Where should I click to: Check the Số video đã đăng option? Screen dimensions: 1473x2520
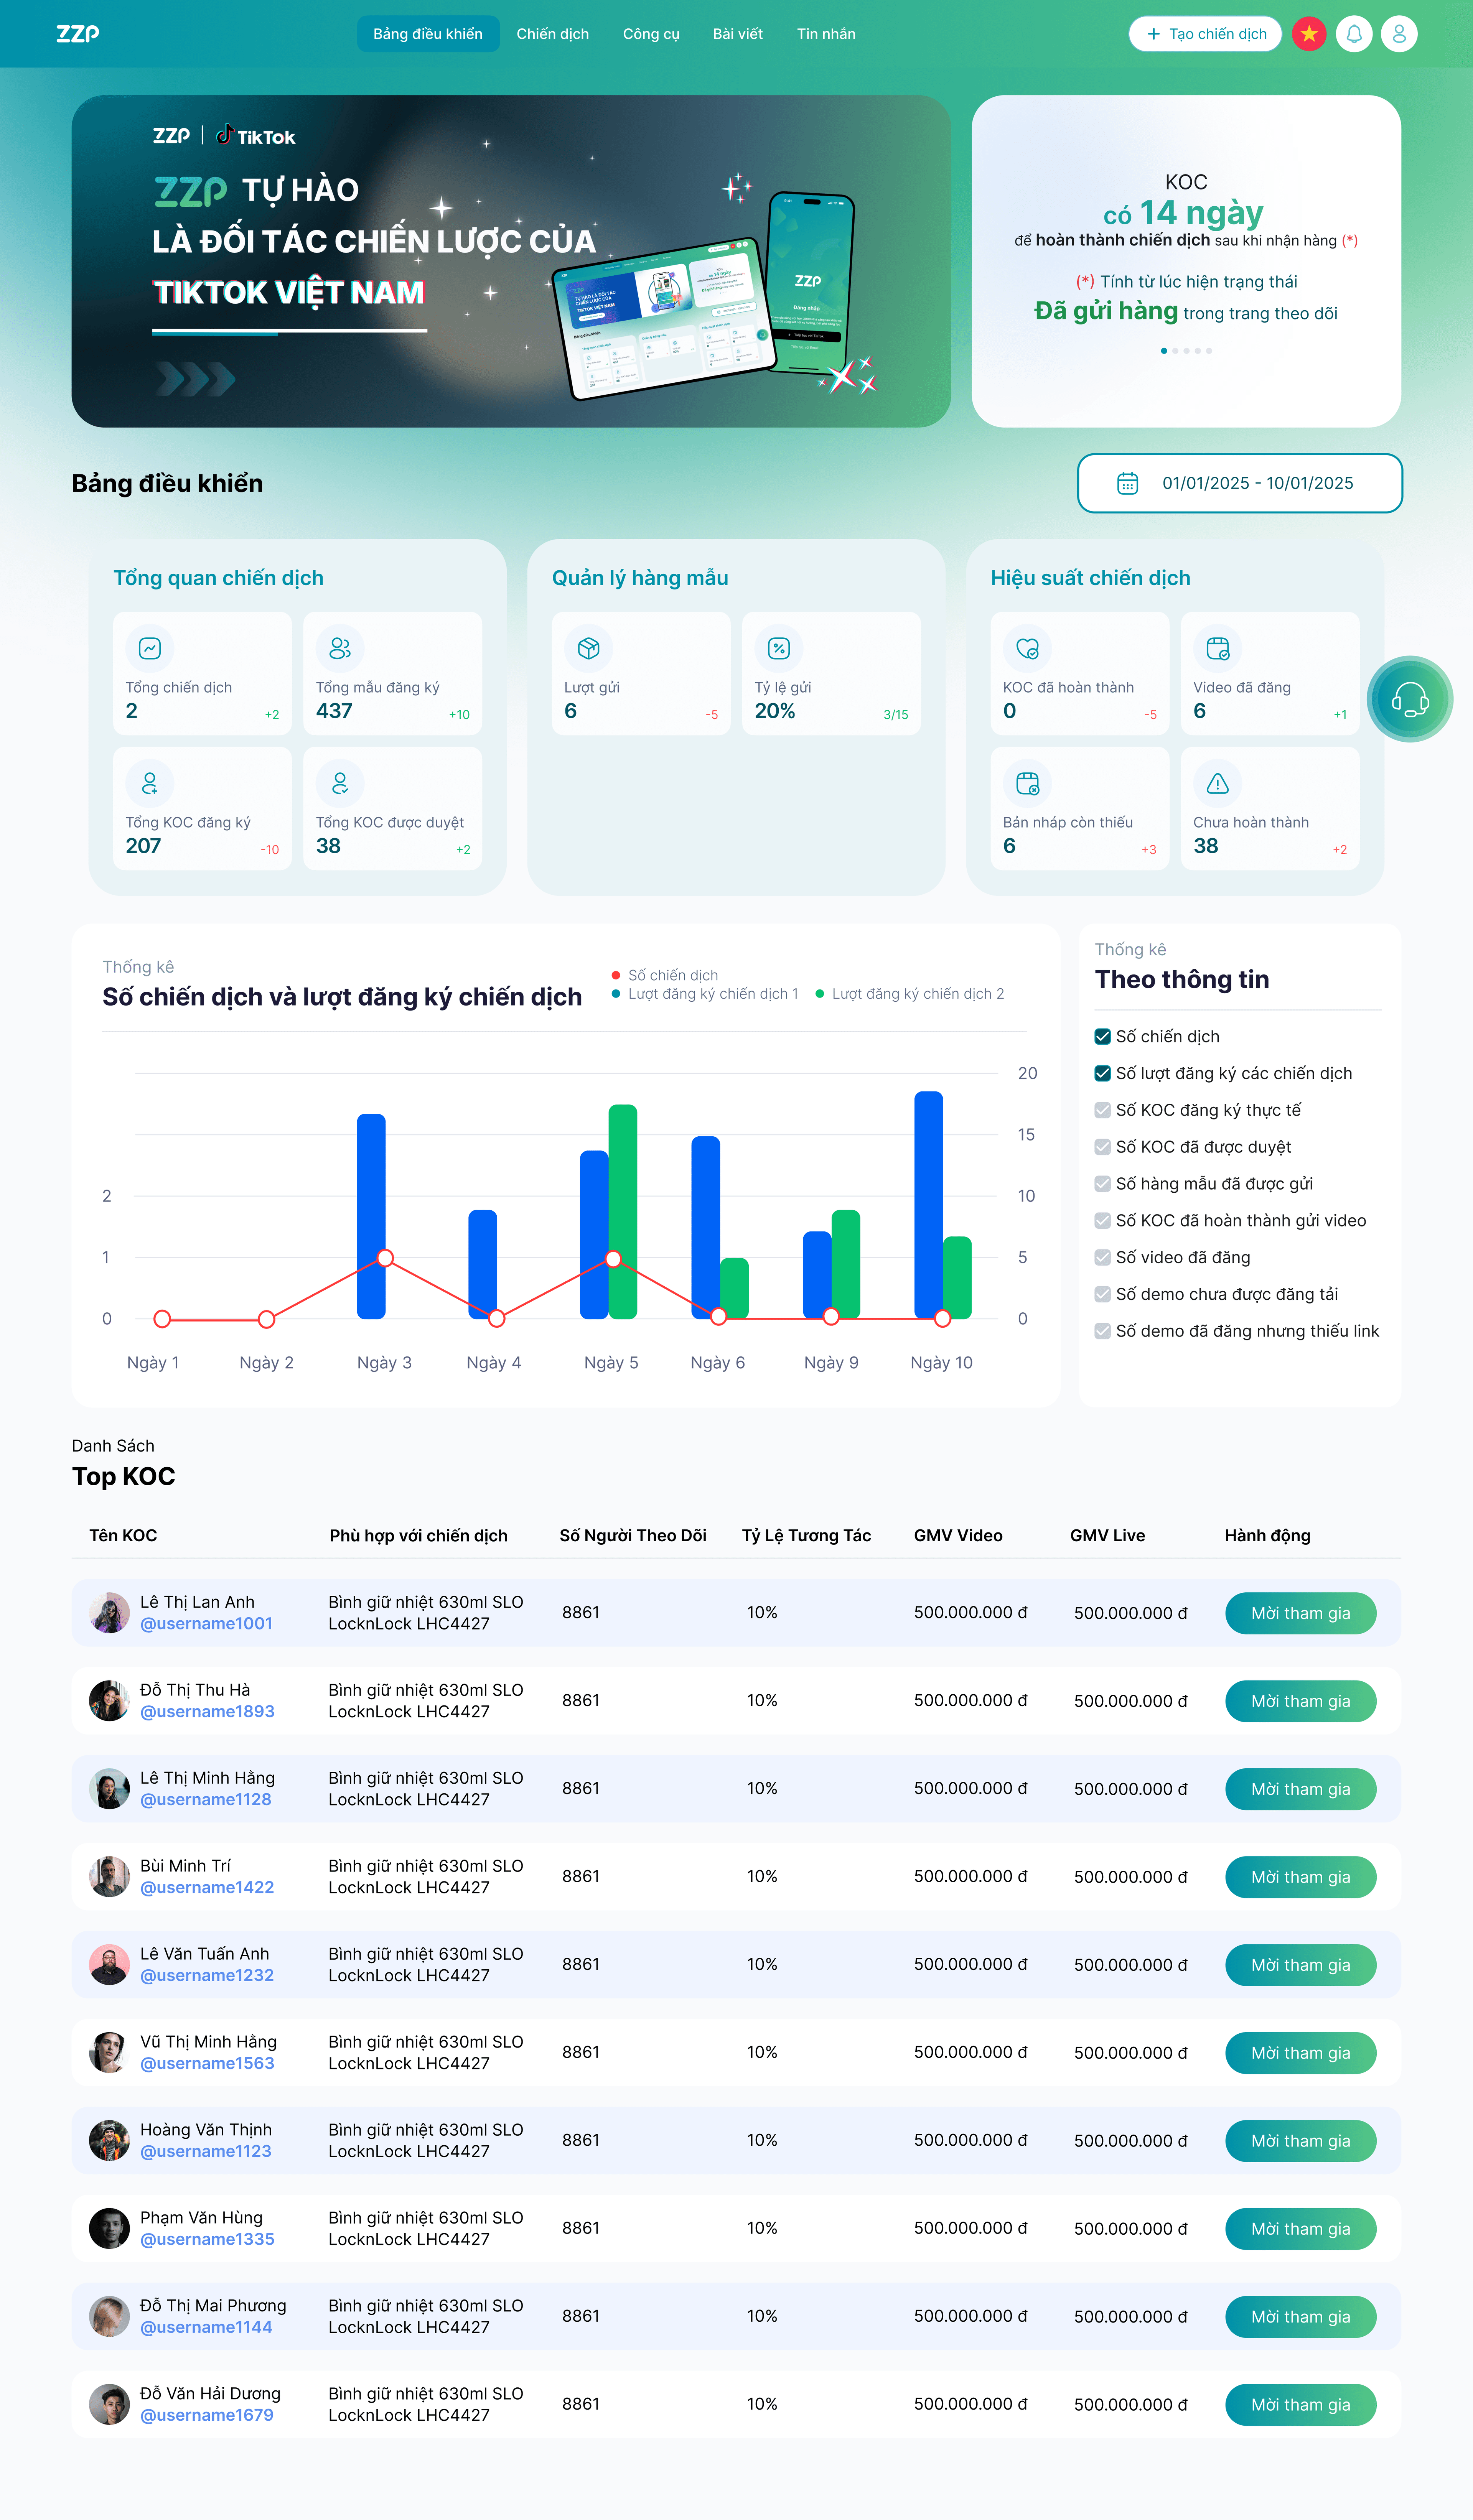pos(1102,1257)
